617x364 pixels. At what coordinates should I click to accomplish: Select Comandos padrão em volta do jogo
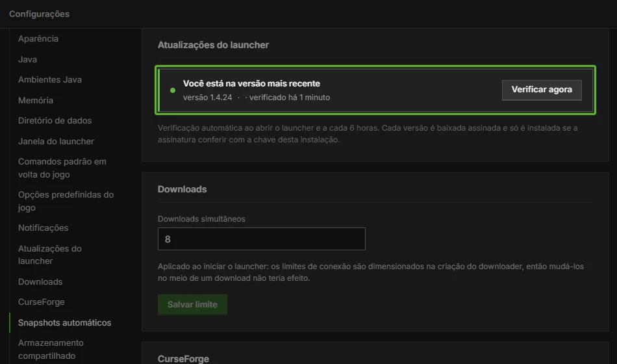click(62, 168)
